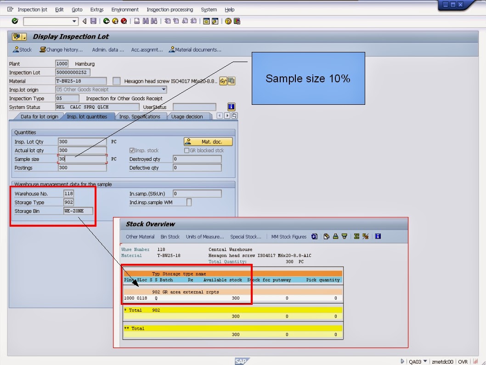The image size is (486, 365).
Task: Toggle the GR blocked stck checkbox
Action: click(187, 150)
